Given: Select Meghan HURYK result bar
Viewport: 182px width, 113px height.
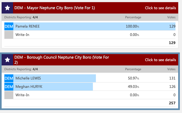Looking at the screenshot, I should click(x=49, y=87).
